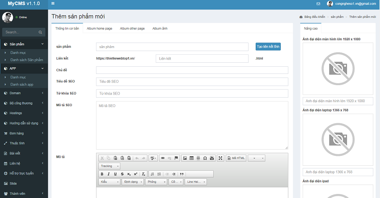Click the envelope messages icon
The width and height of the screenshot is (380, 198).
(318, 4)
